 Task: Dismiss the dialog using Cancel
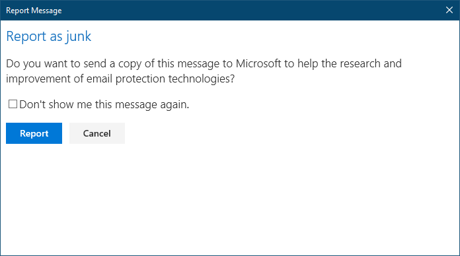(x=97, y=133)
